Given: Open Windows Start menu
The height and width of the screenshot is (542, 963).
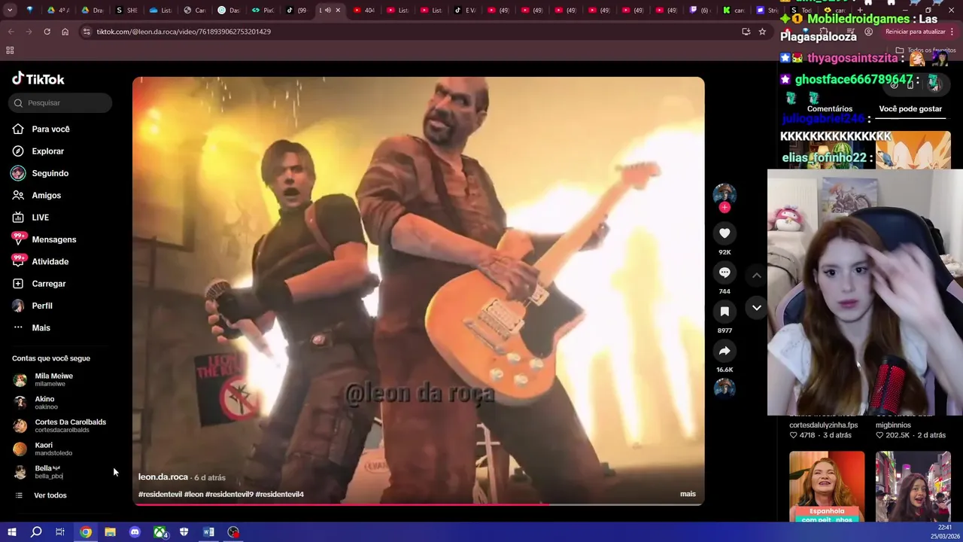Looking at the screenshot, I should [11, 532].
